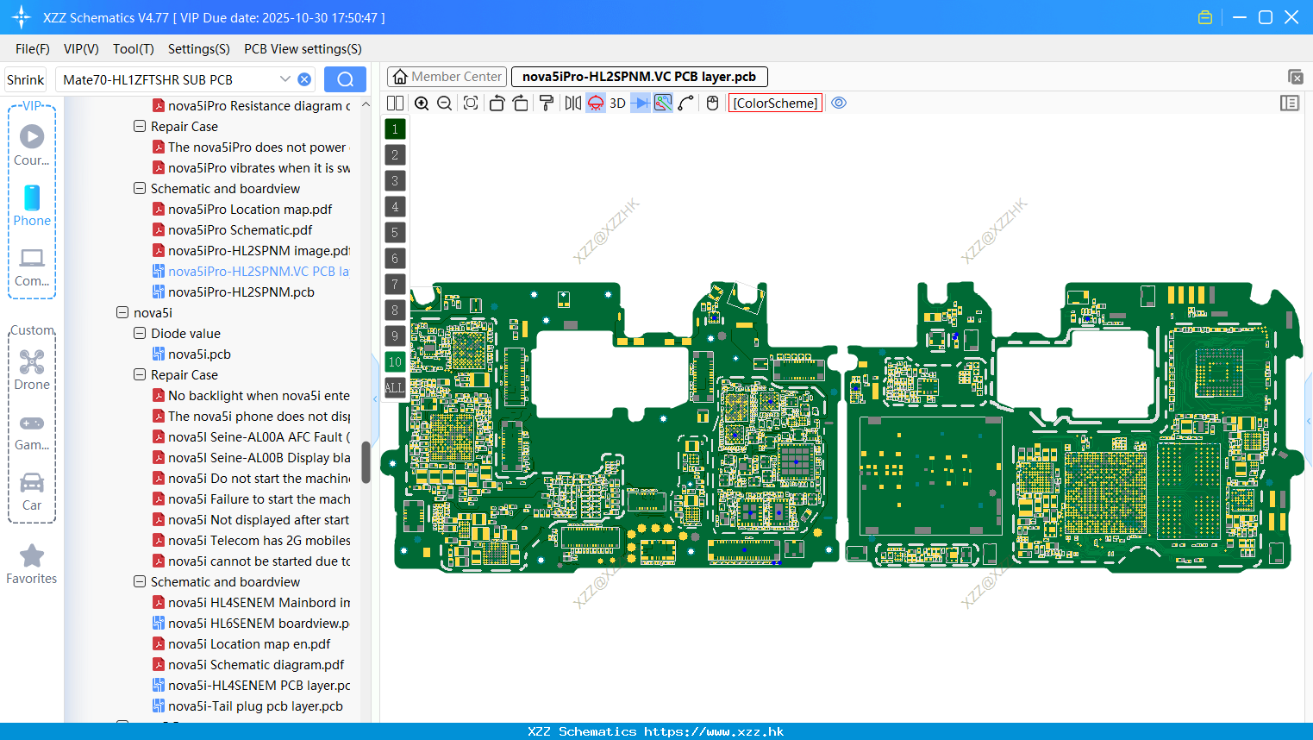
Task: Open the Tool(T) menu
Action: pyautogui.click(x=134, y=49)
